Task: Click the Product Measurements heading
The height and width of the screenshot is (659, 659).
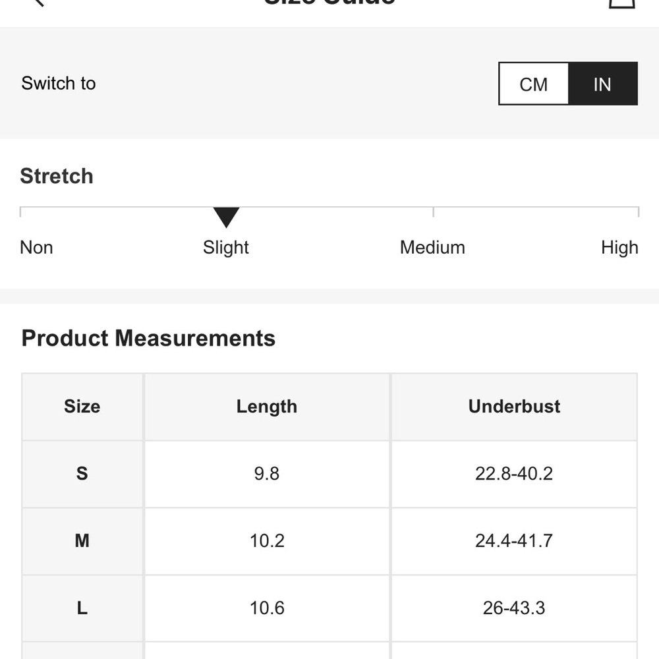Action: (148, 338)
